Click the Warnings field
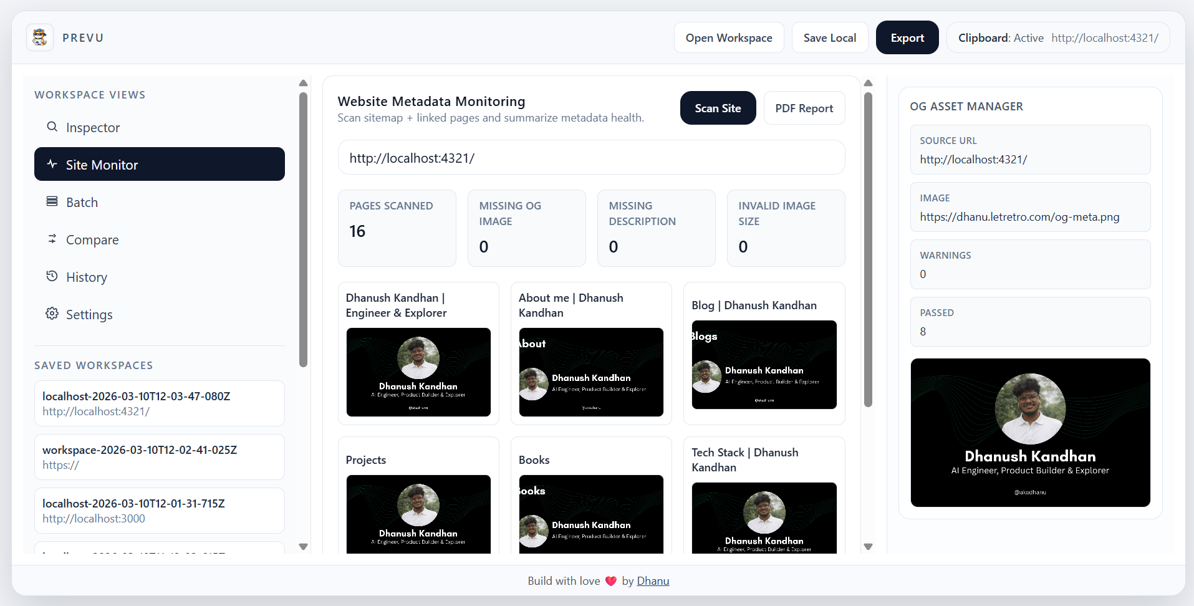The height and width of the screenshot is (606, 1194). (1030, 264)
